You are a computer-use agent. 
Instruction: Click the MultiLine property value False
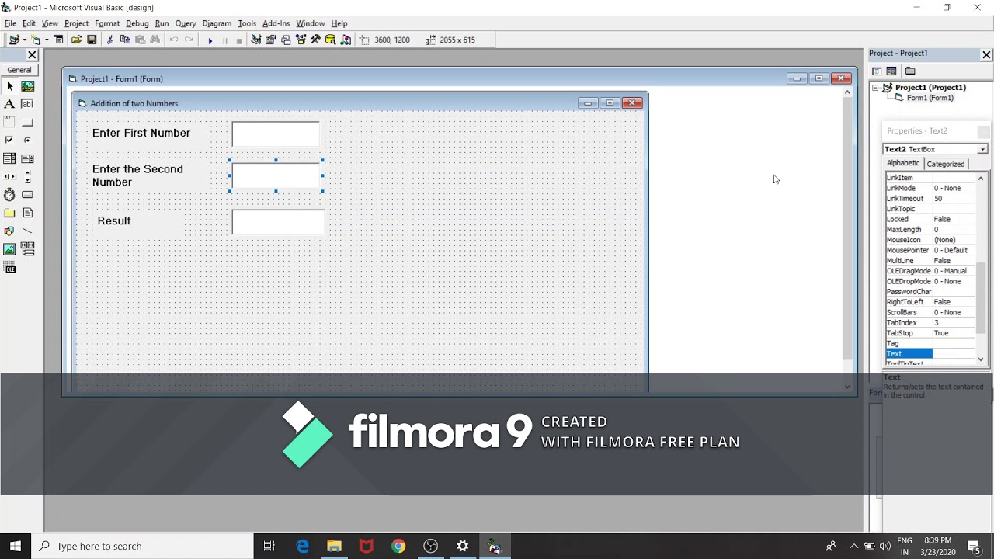point(954,261)
